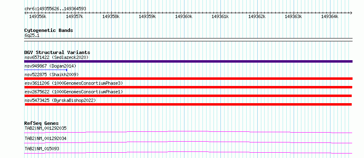The width and height of the screenshot is (364, 158).
Task: Click the TAB2|NM_001292035 gene label
Action: [45, 128]
